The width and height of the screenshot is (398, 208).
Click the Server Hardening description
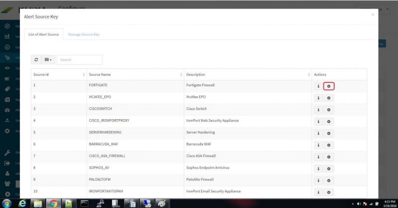200,132
